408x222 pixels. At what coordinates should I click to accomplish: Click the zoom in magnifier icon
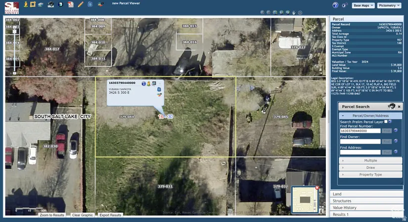point(262,12)
